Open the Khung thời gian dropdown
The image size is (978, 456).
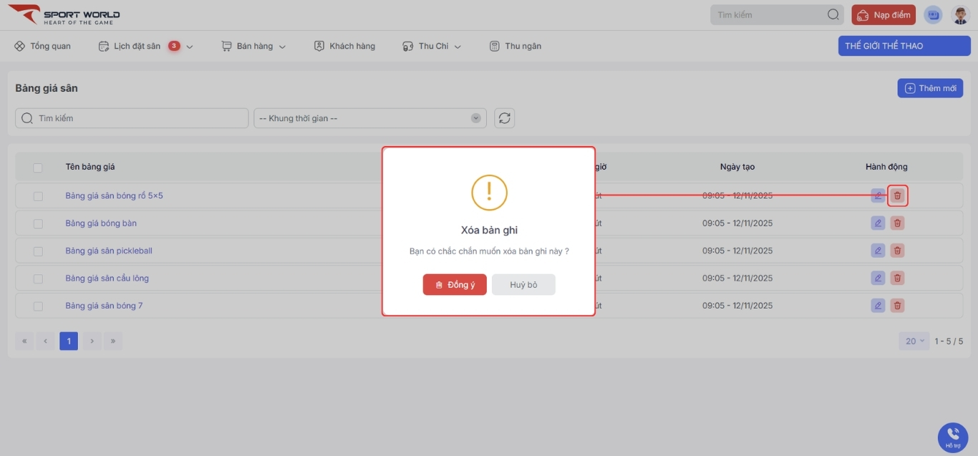[x=369, y=118]
